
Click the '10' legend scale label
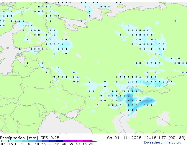coord(37,144)
